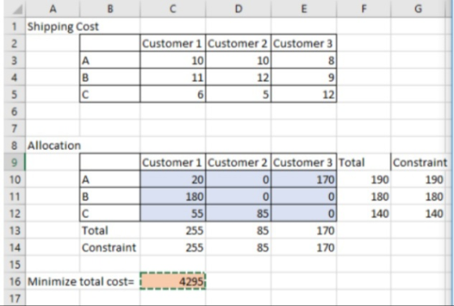This screenshot has width=454, height=306.
Task: Click shipping cost 12 for B to Customer 2
Action: pos(238,78)
